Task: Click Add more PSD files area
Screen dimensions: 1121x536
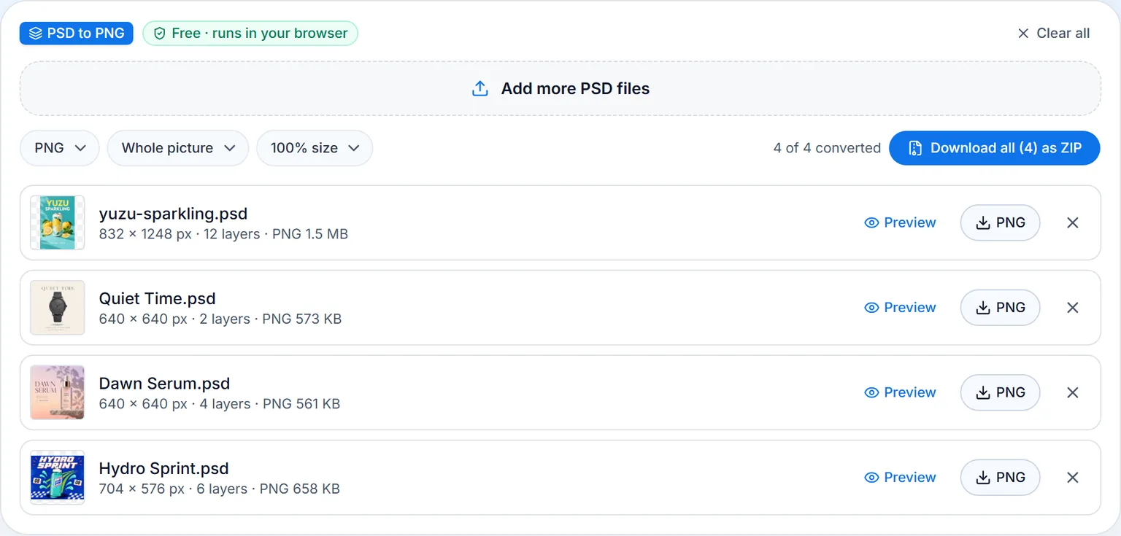Action: click(560, 88)
